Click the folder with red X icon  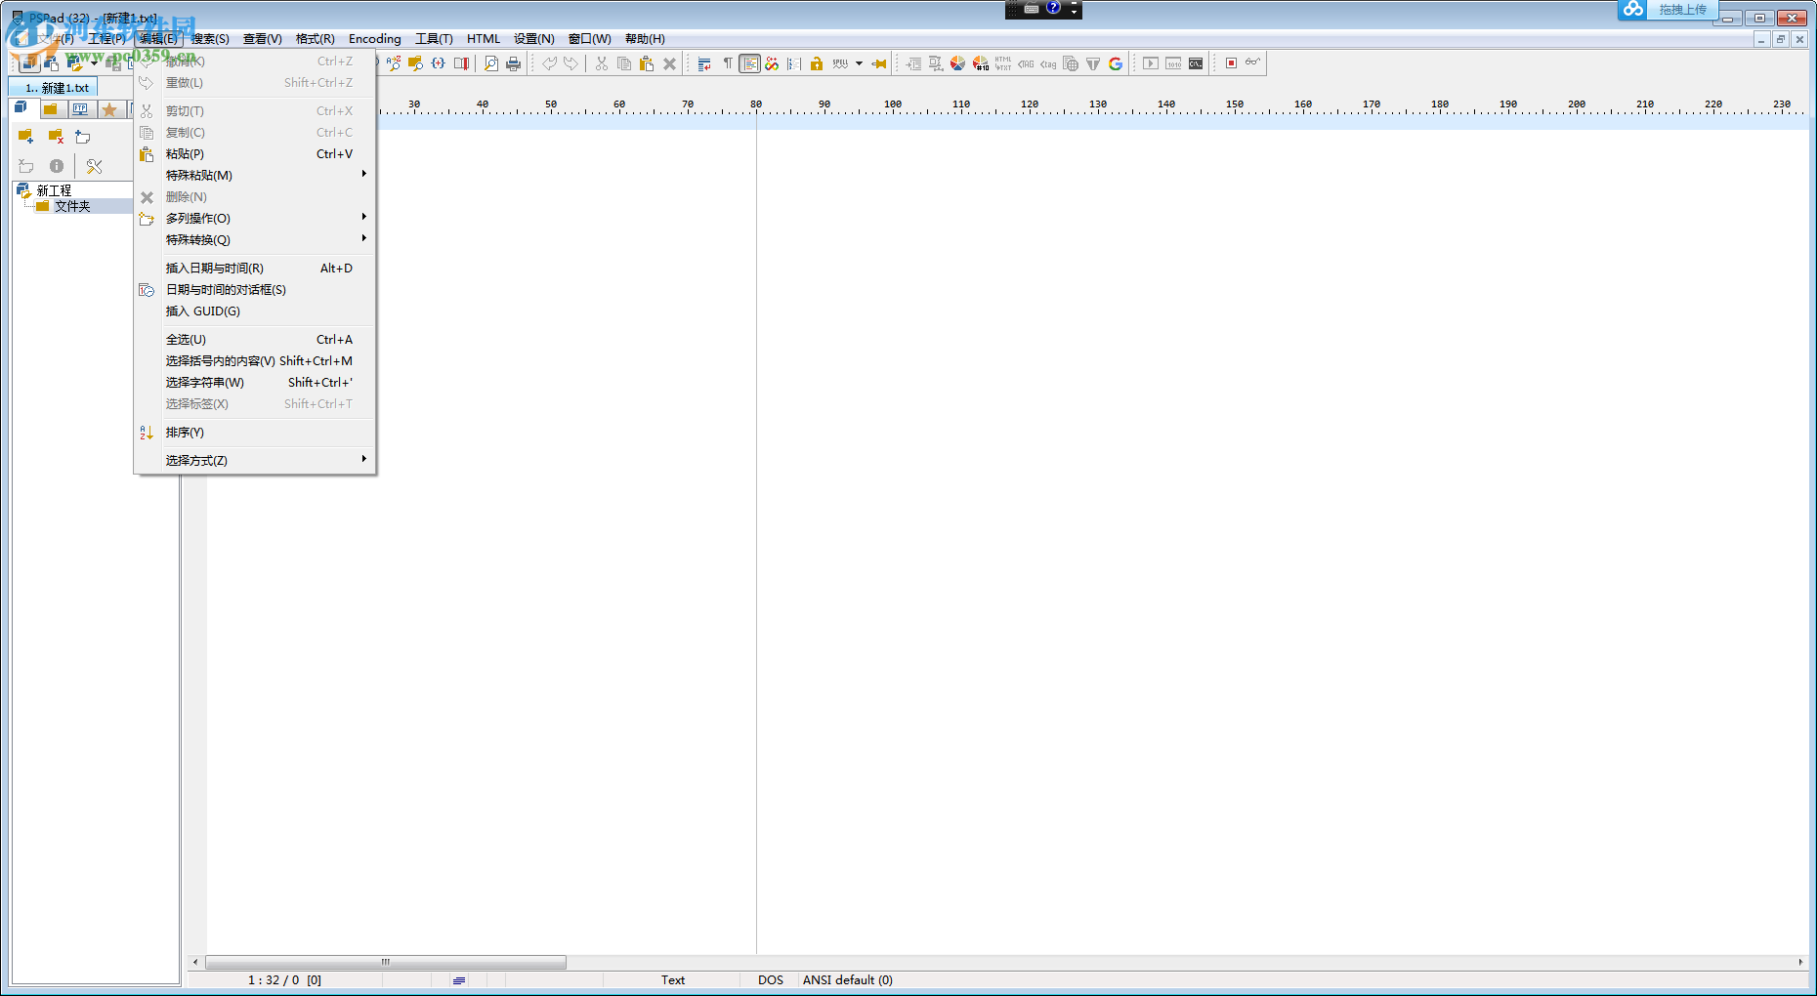(x=56, y=137)
